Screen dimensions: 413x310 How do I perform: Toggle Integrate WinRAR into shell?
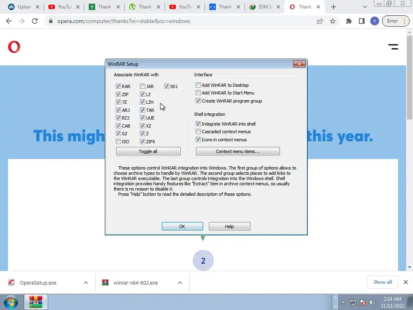pyautogui.click(x=198, y=124)
